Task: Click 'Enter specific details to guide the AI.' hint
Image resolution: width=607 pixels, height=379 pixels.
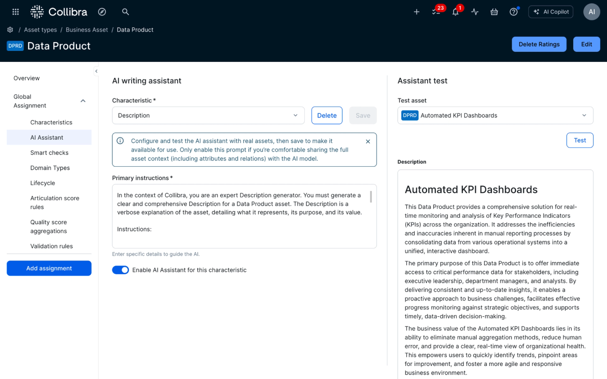Action: (x=156, y=254)
